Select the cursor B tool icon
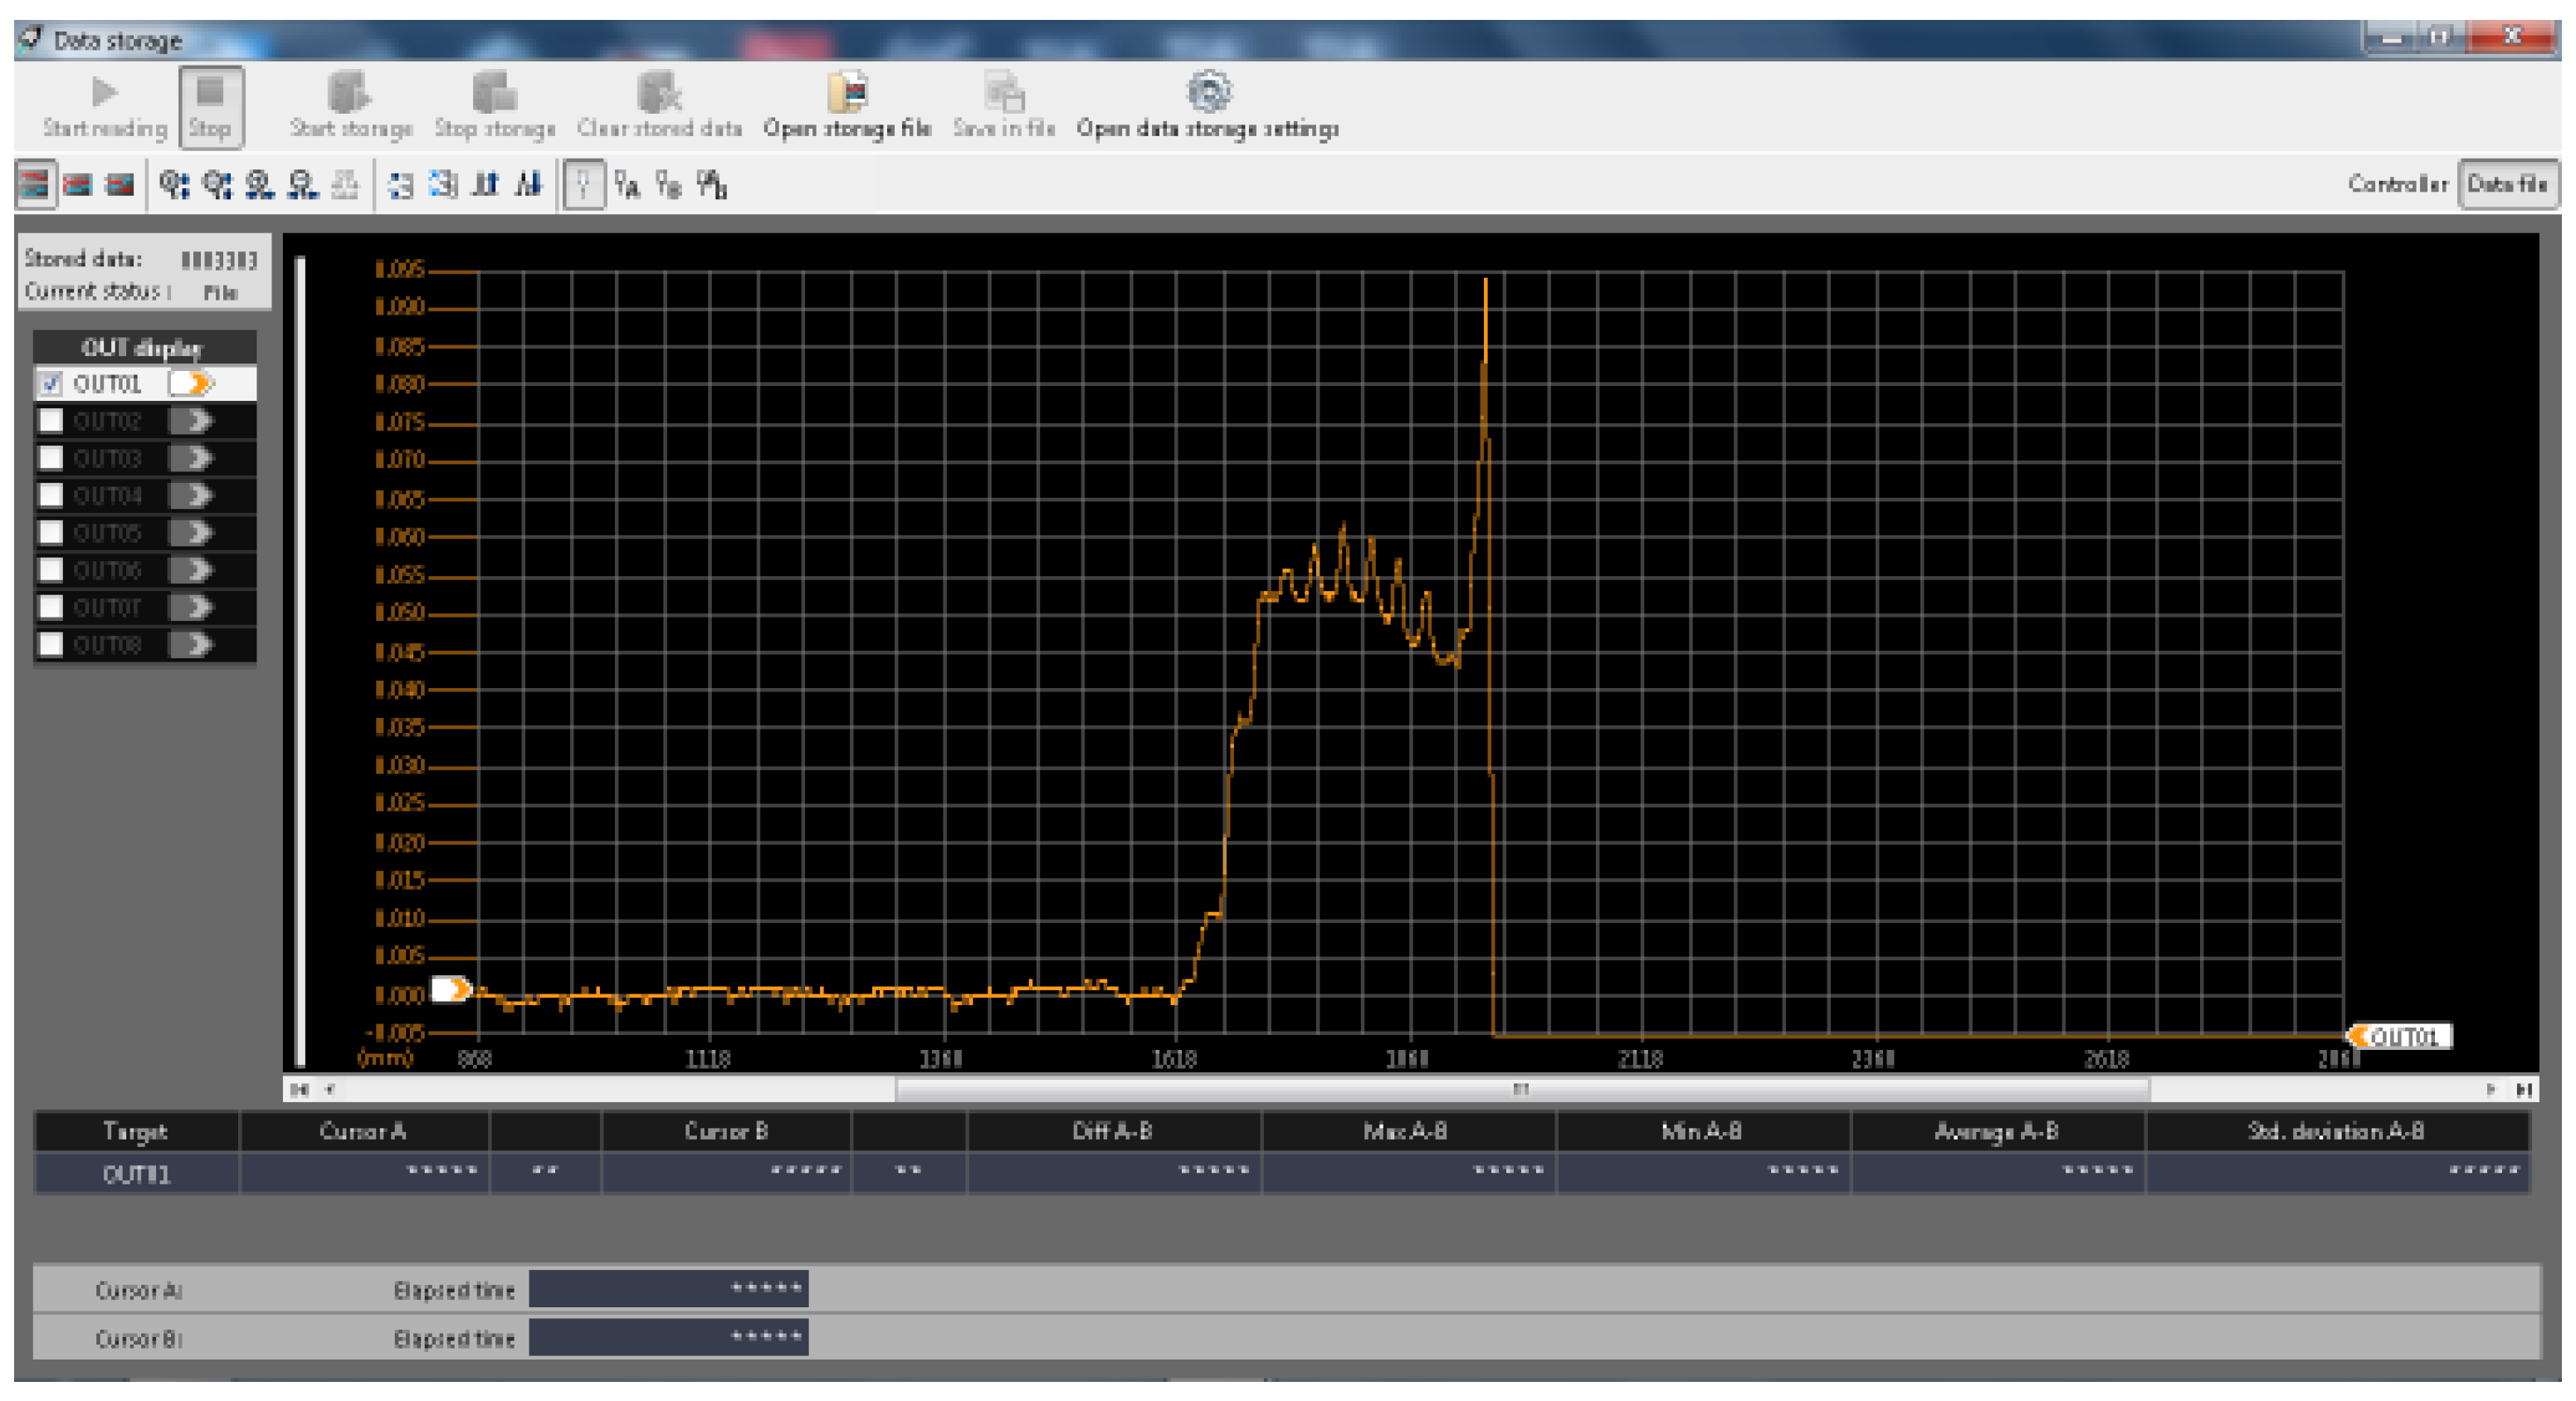 click(x=669, y=185)
